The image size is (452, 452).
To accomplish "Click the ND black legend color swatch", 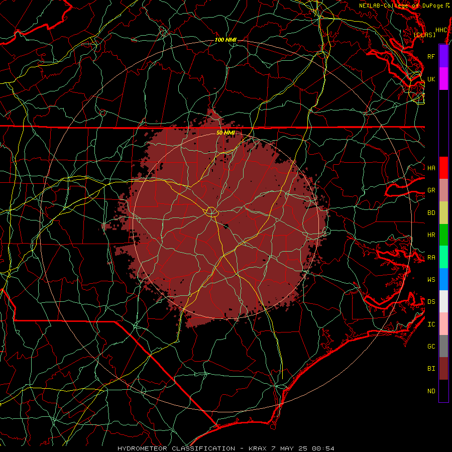I will coord(443,391).
